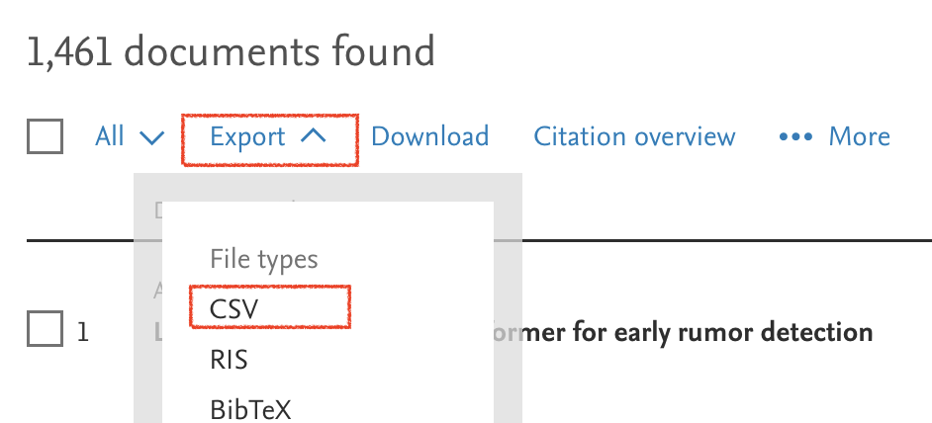Pick BibTeX from file types
This screenshot has height=423, width=932.
[250, 408]
